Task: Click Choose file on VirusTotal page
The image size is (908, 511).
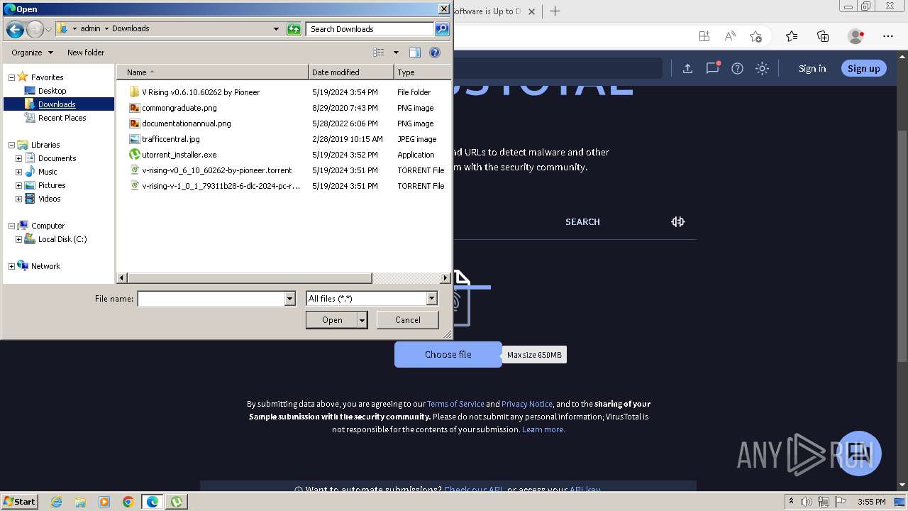Action: 448,354
